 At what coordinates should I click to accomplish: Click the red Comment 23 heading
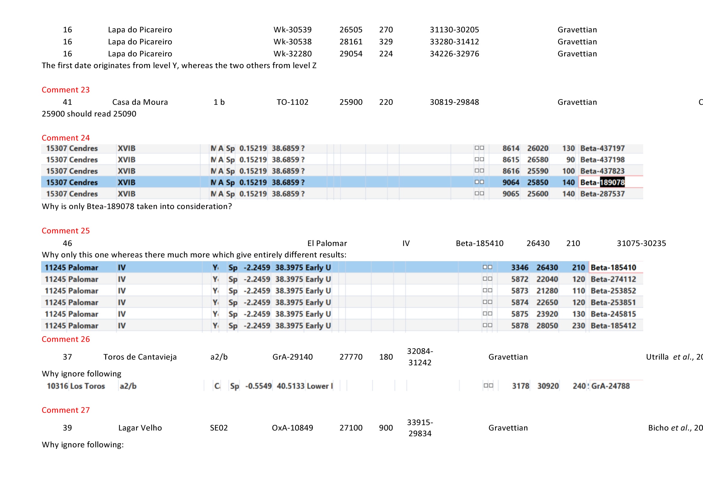66,90
